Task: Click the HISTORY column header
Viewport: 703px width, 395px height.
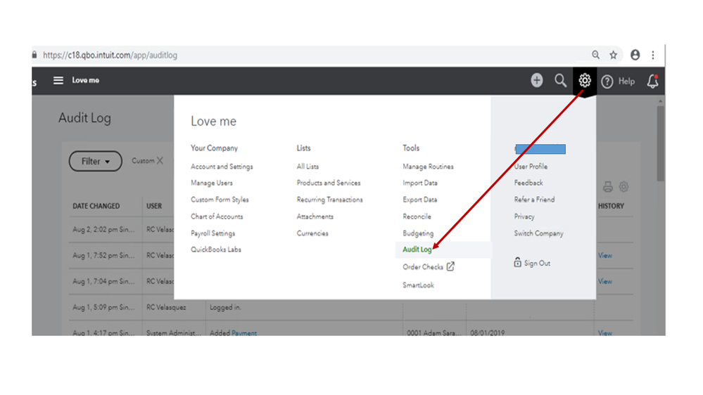Action: (x=611, y=206)
